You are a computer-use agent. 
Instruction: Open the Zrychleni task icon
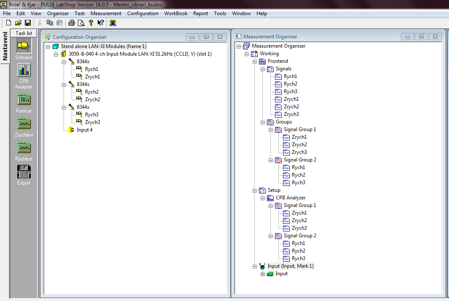pyautogui.click(x=24, y=124)
